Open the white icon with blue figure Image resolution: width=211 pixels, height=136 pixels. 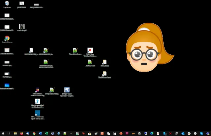pyautogui.click(x=38, y=102)
